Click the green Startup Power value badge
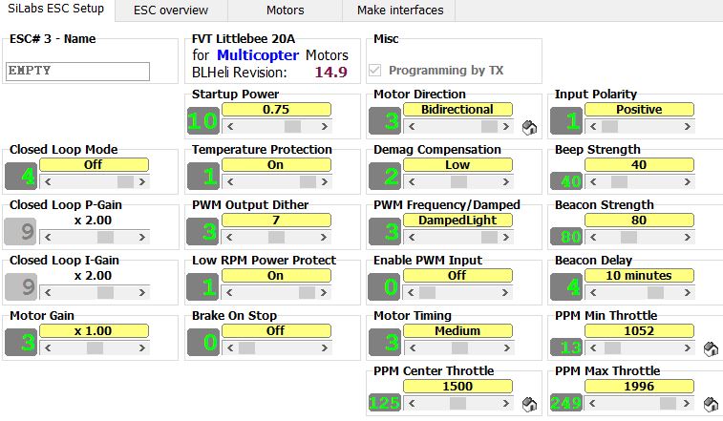 click(x=203, y=120)
